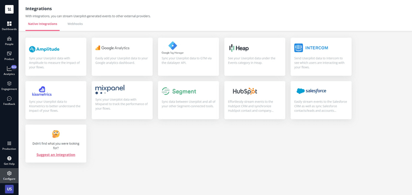The image size is (412, 195).
Task: Open the Engagement sidebar icon
Action: click(x=9, y=84)
